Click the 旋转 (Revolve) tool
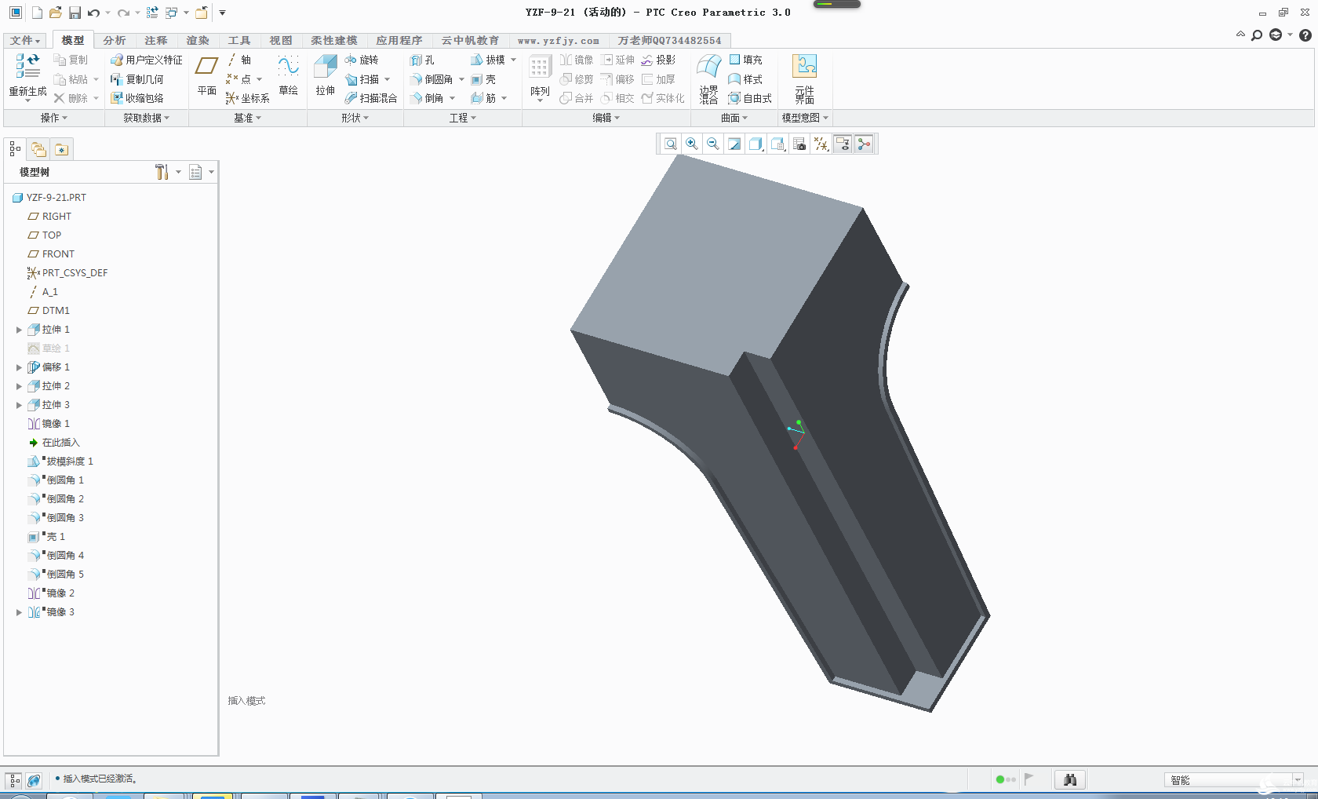 [x=362, y=60]
